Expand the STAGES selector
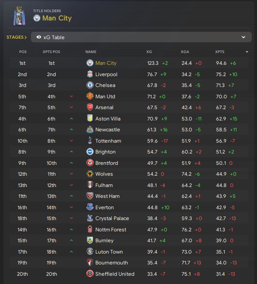This screenshot has height=284, width=257. pos(17,37)
